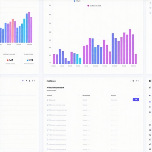Click the dark round icon in table panel header
Screen dimensions: 152x152
pos(133,81)
